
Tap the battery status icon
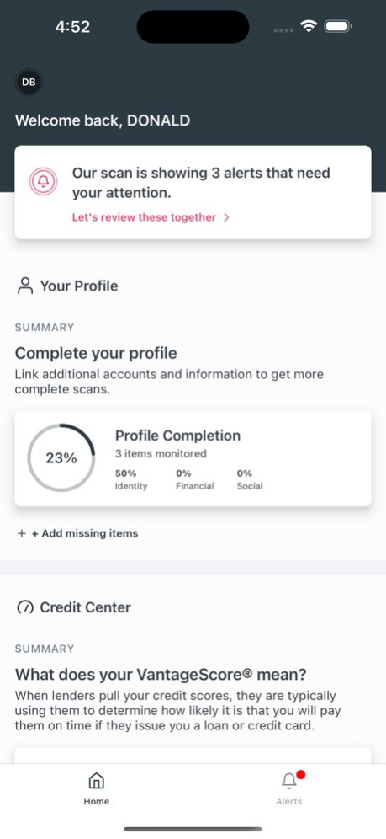(338, 26)
